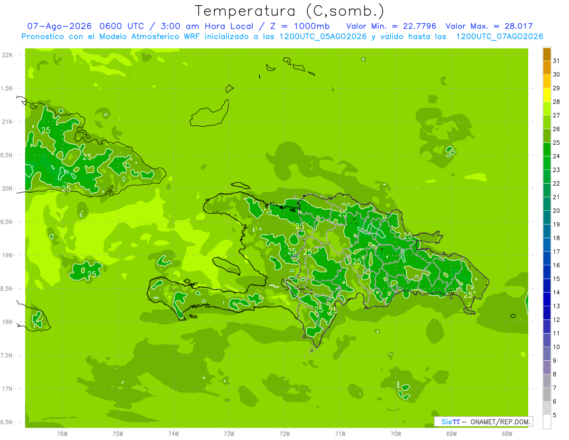Click the '74W' longitude axis label
569x440 pixels.
173,433
